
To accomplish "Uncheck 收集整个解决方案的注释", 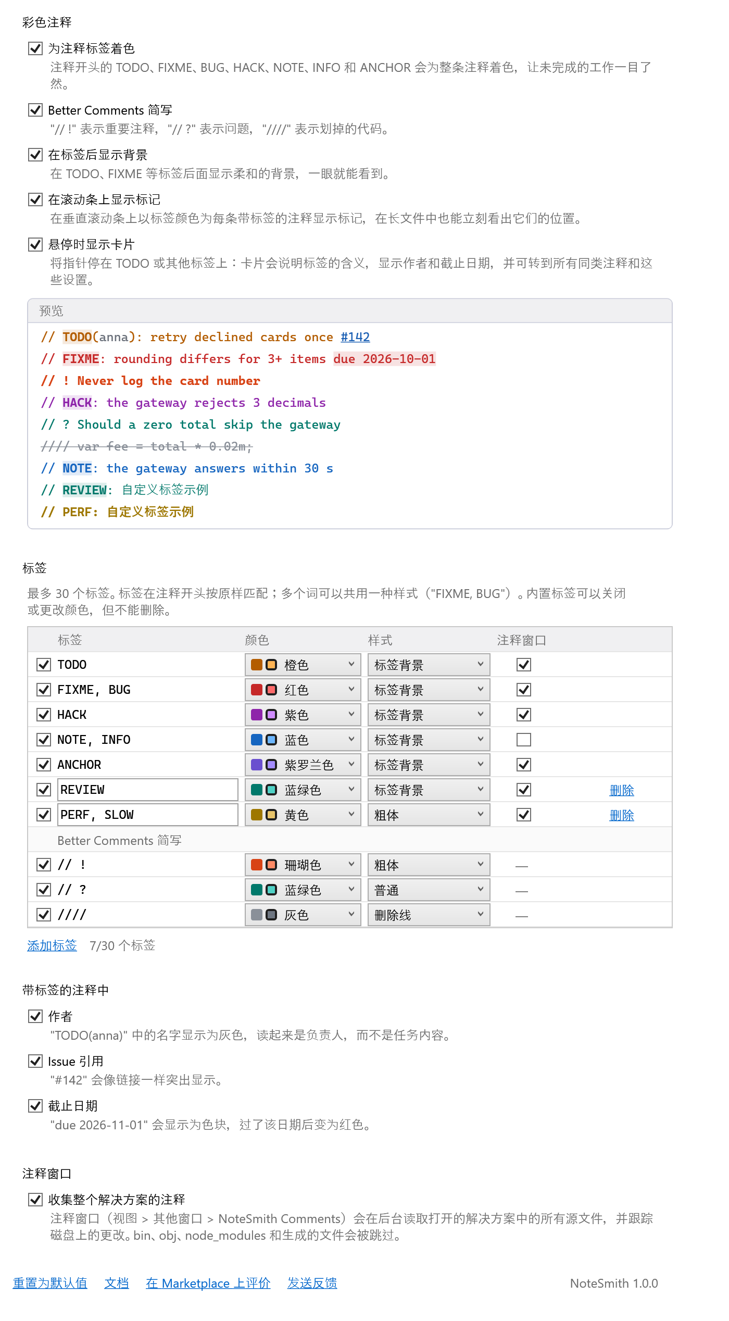I will [35, 1200].
